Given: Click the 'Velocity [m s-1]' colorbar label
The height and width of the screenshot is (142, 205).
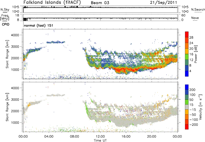Looking at the screenshot, I should pos(200,107).
